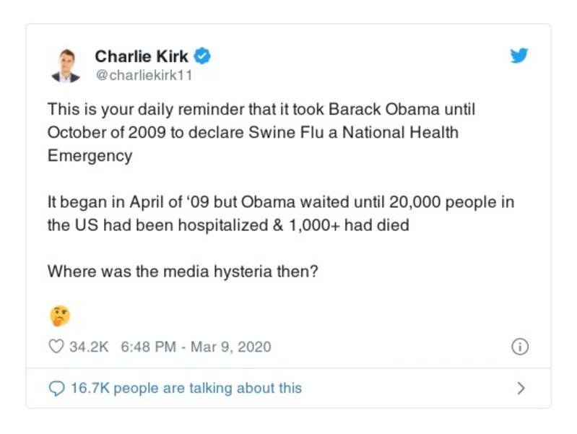Click the reply speech bubble icon
Viewport: 577px width, 434px height.
[56, 389]
